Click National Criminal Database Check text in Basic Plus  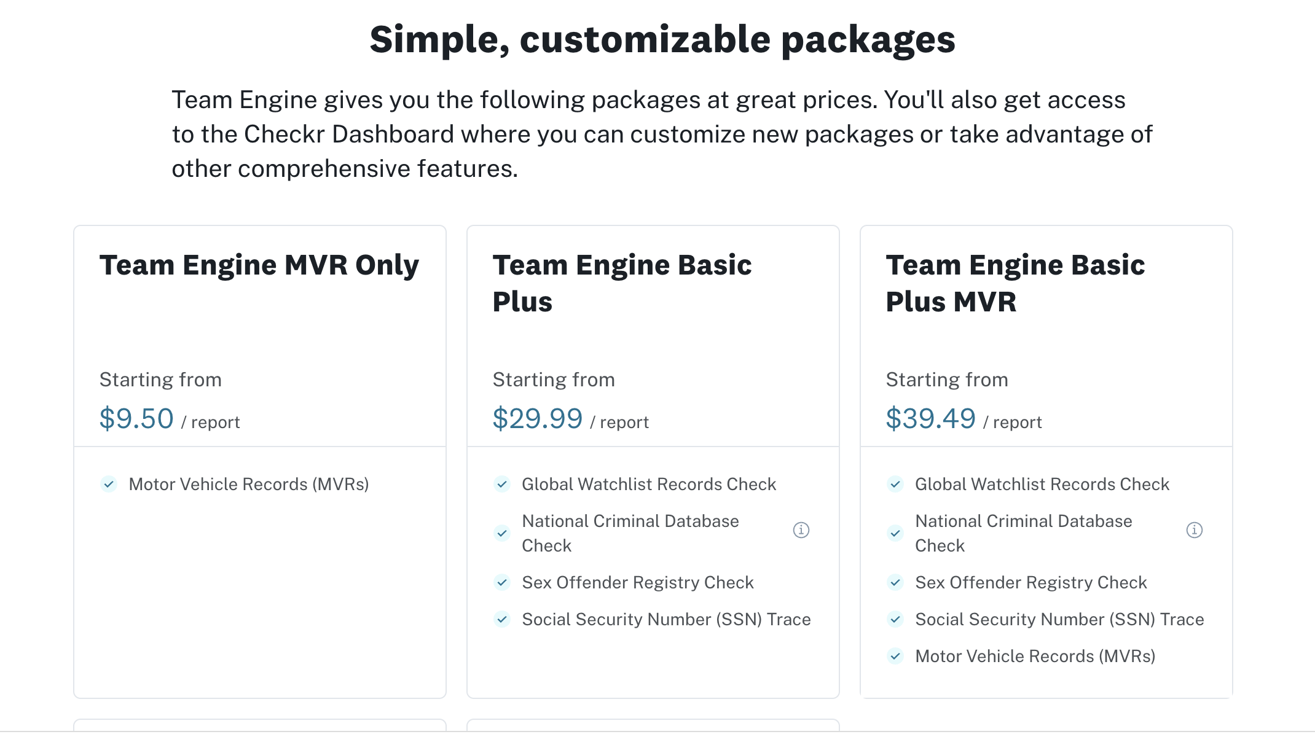[x=630, y=533]
